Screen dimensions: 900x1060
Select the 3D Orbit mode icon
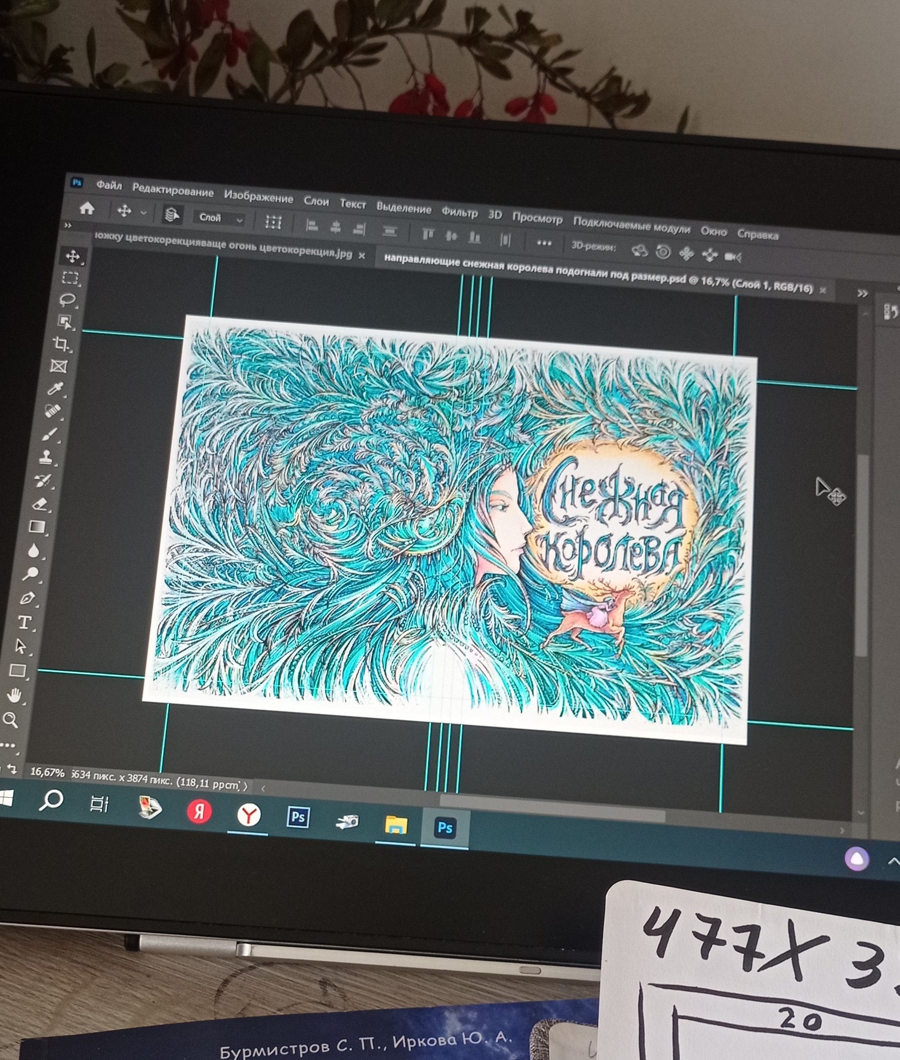coord(639,251)
